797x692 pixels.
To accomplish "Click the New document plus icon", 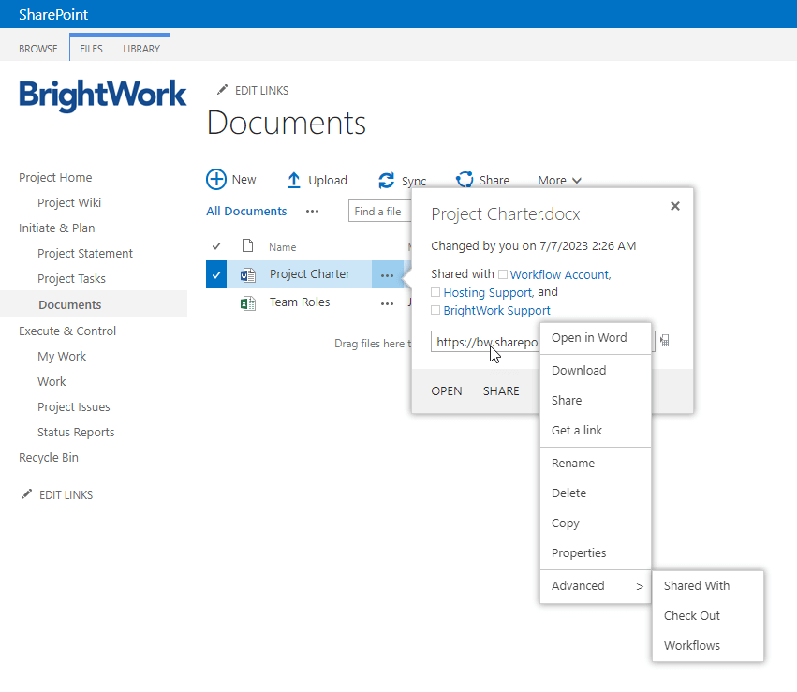I will pyautogui.click(x=216, y=180).
